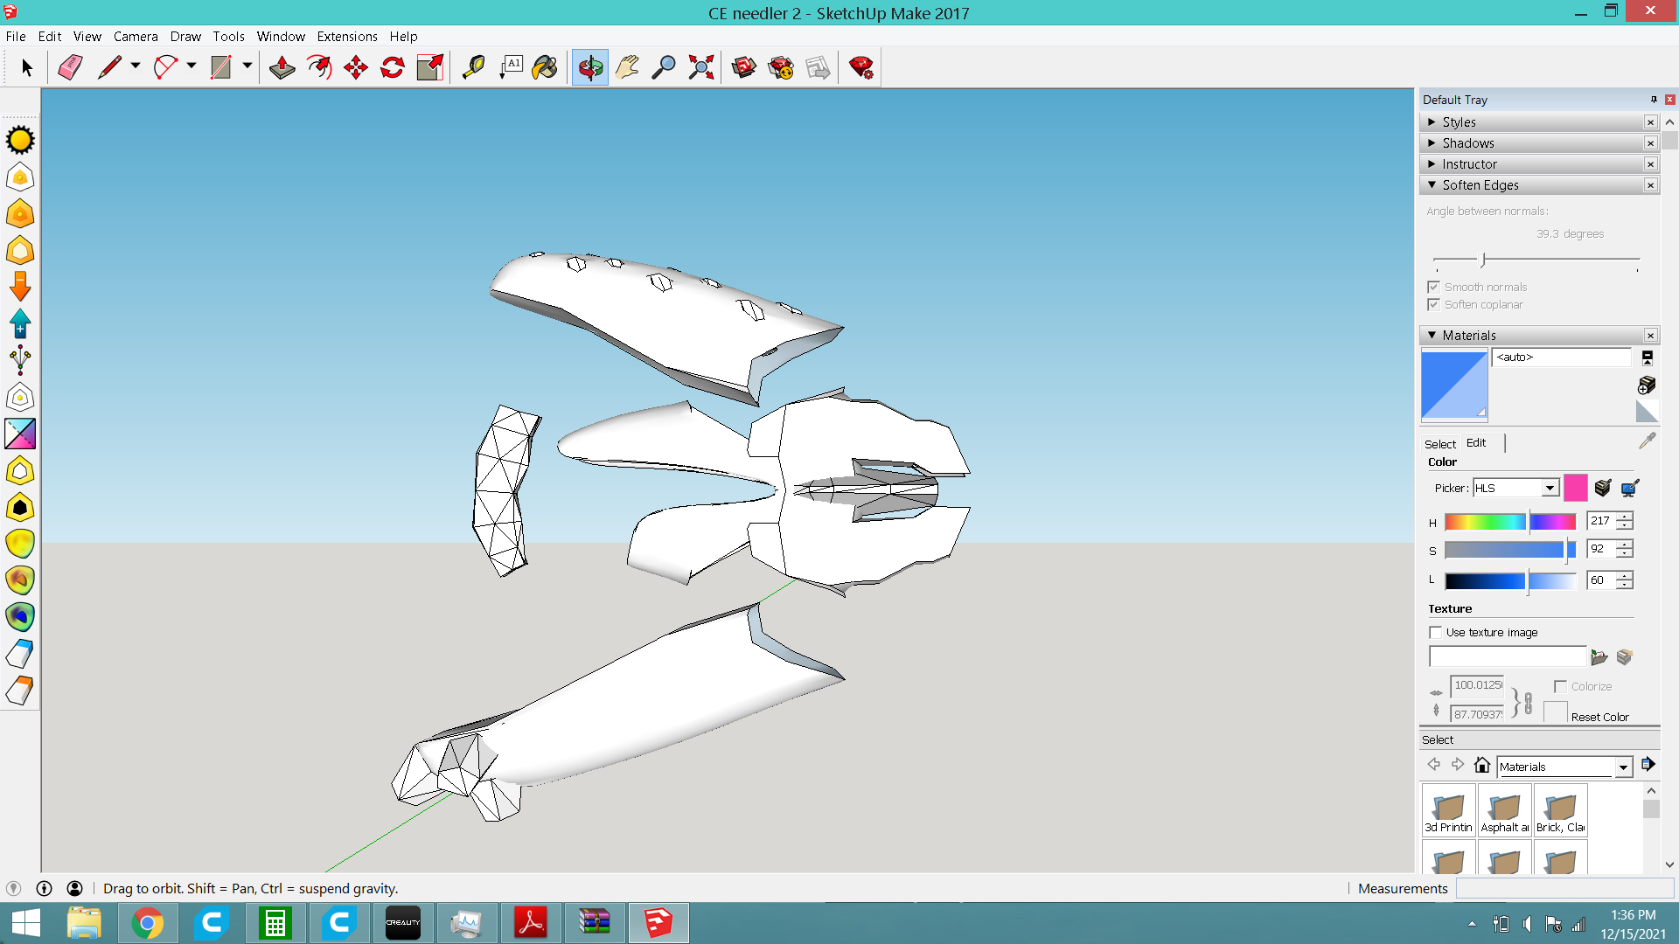Toggle the Colorize checkbox
Image resolution: width=1679 pixels, height=944 pixels.
coord(1560,686)
